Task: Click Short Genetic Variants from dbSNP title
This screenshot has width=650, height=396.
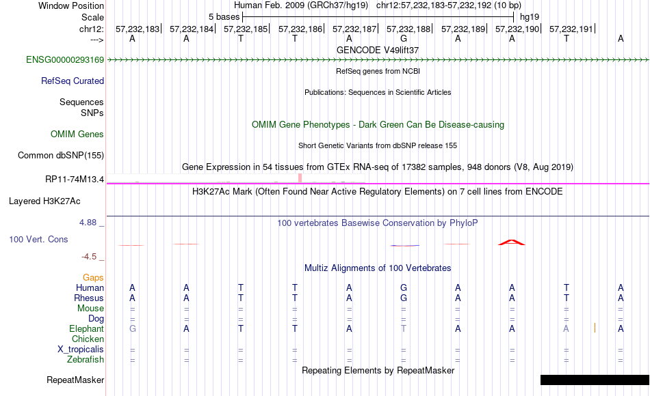Action: 378,145
